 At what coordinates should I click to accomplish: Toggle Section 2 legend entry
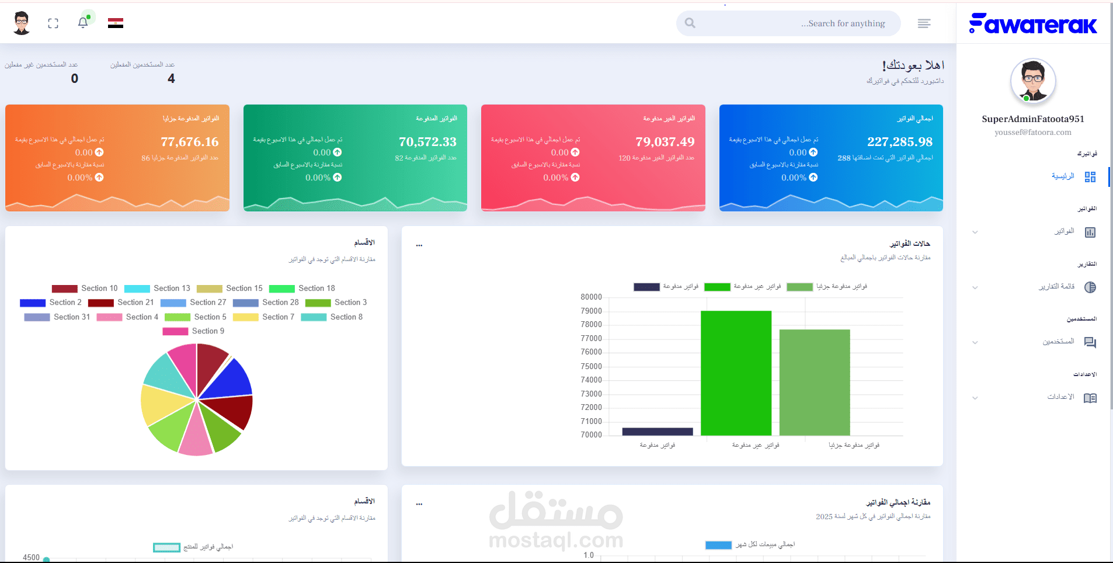coord(51,303)
